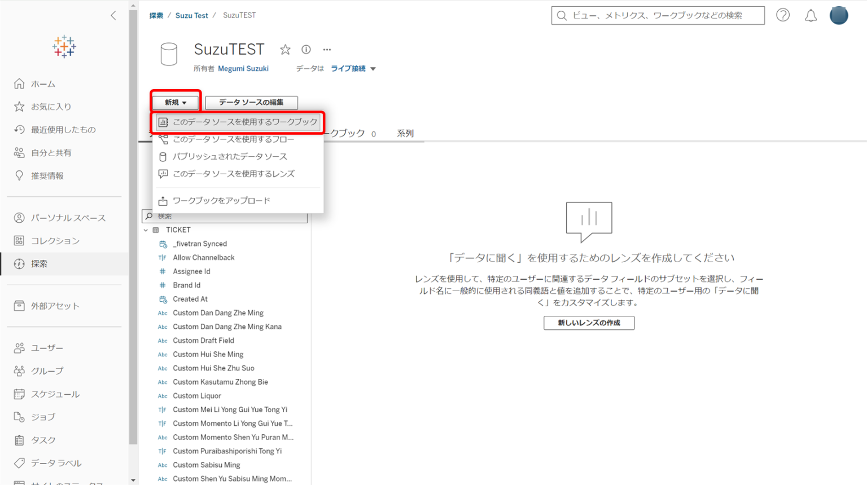867x485 pixels.
Task: Toggle the favorite star for SuzuTEST
Action: pos(285,50)
